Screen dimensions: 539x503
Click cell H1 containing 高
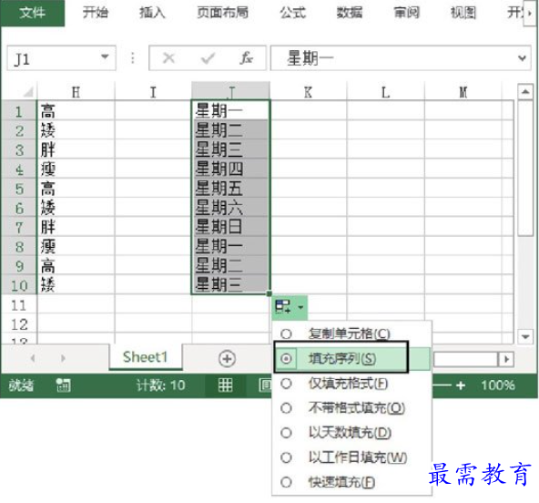coord(76,111)
